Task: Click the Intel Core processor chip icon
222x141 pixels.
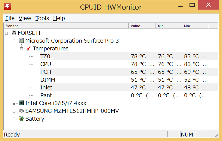Action: [x=21, y=103]
